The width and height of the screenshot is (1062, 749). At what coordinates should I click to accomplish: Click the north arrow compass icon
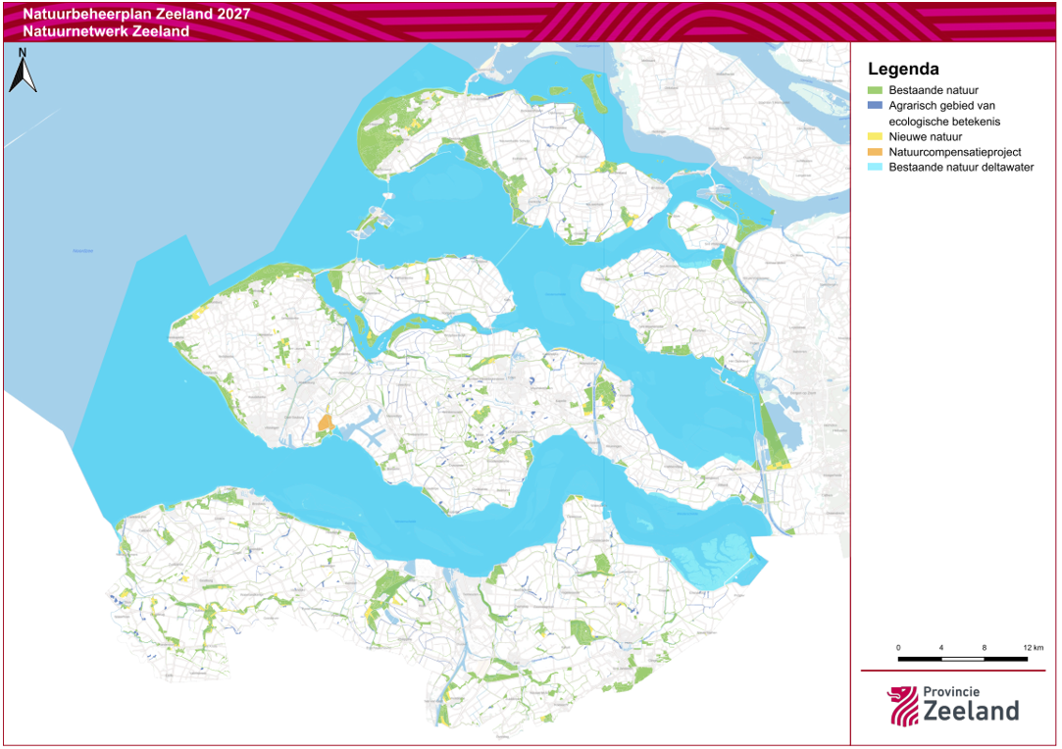23,71
